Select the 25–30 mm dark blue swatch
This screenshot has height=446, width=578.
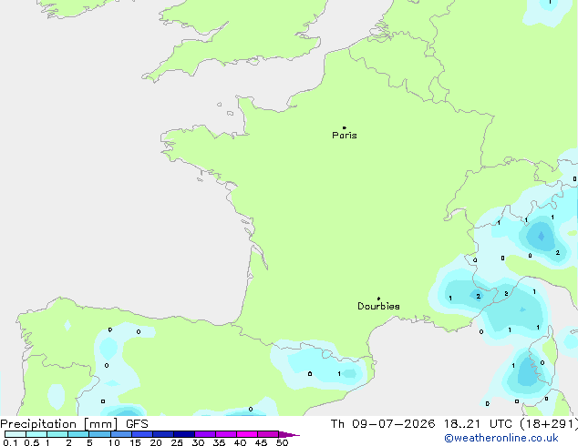tap(184, 434)
